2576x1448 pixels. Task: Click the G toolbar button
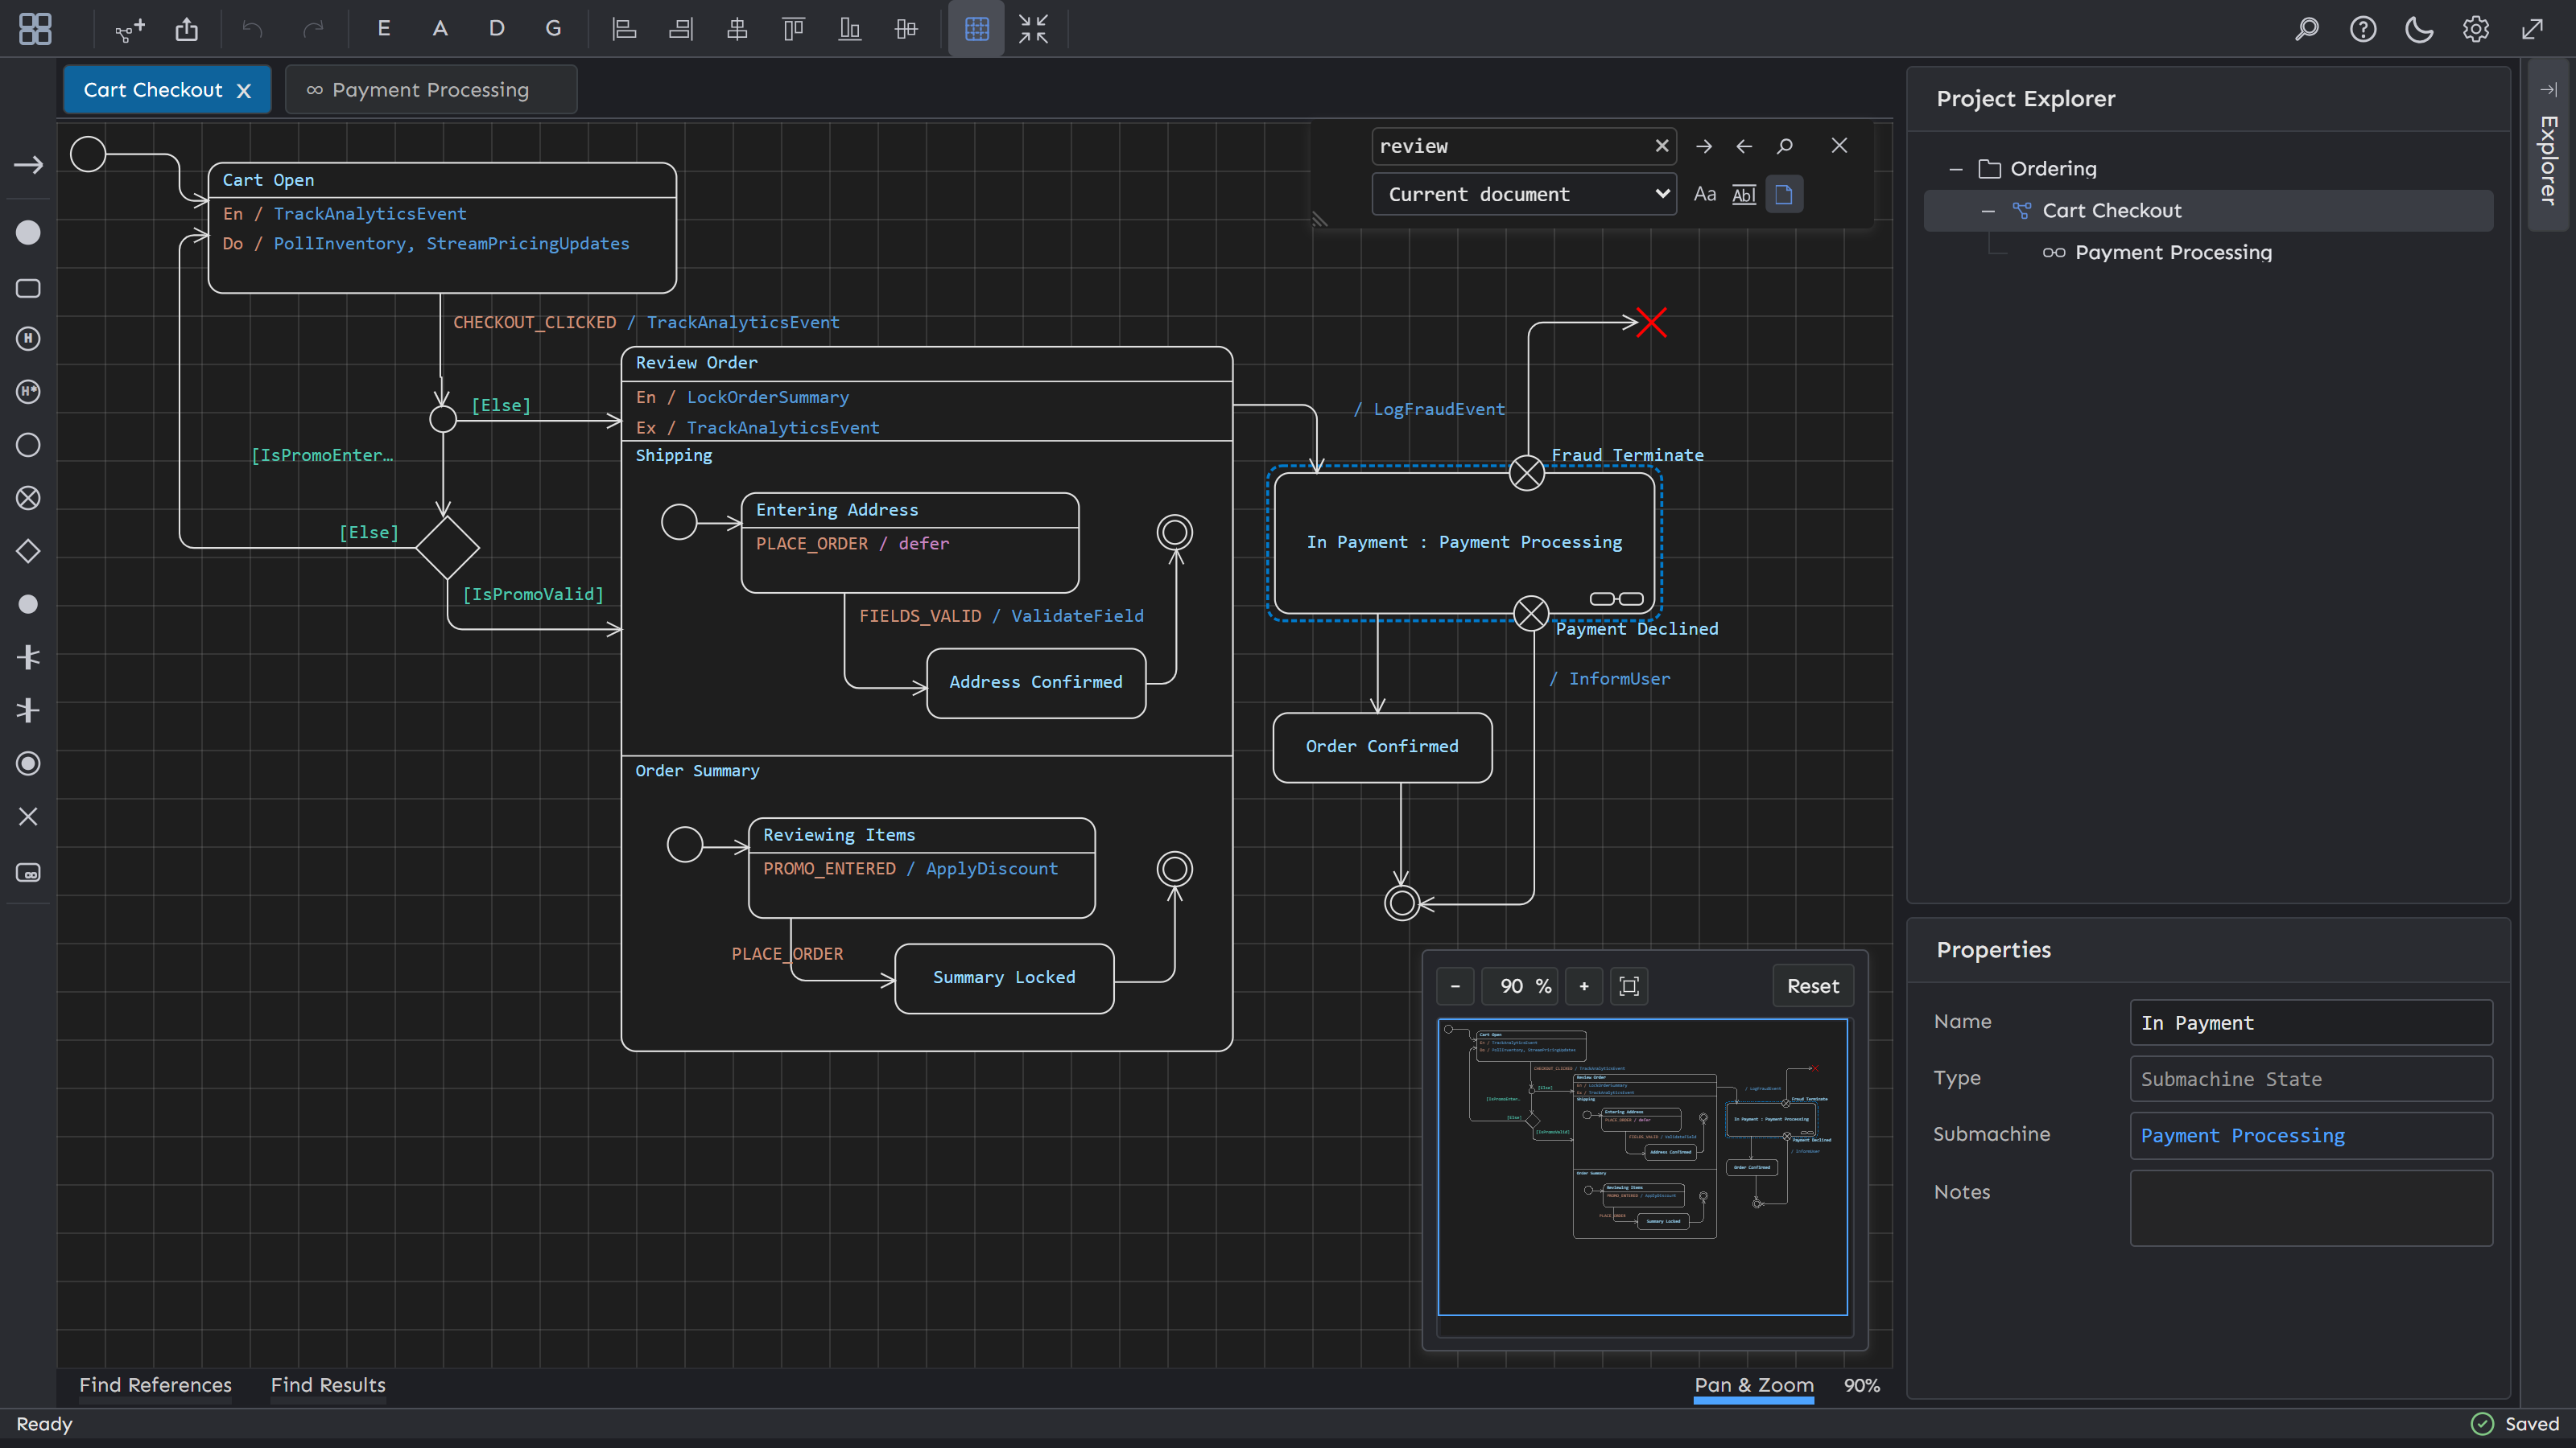pos(553,29)
